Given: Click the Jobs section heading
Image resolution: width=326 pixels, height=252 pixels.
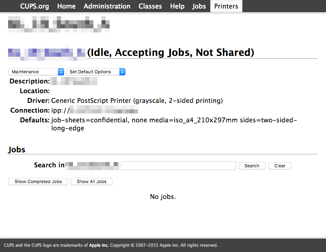Looking at the screenshot, I should tap(17, 149).
